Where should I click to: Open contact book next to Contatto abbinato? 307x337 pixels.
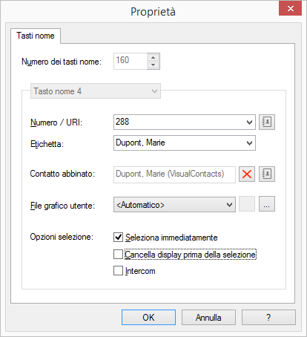coord(267,174)
